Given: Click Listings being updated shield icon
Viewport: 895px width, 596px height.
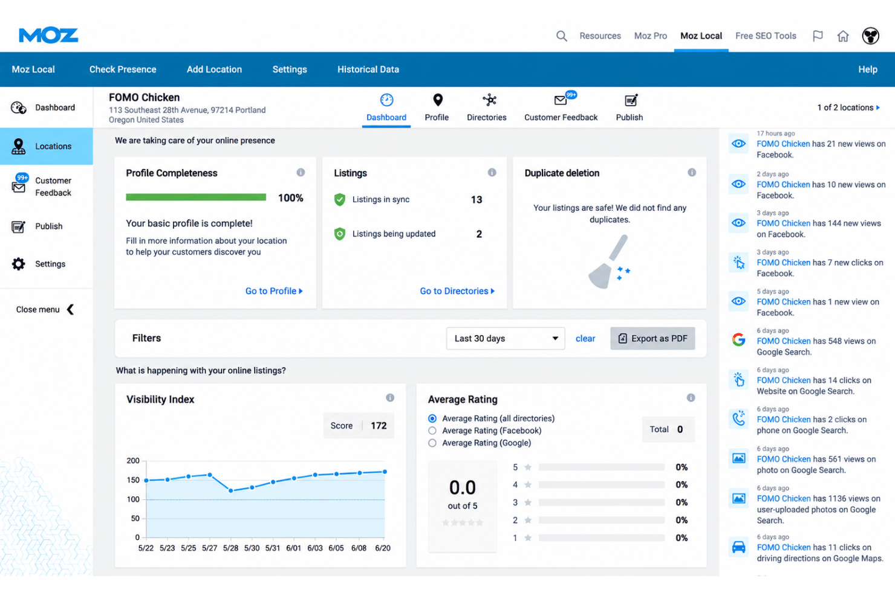Looking at the screenshot, I should [340, 234].
